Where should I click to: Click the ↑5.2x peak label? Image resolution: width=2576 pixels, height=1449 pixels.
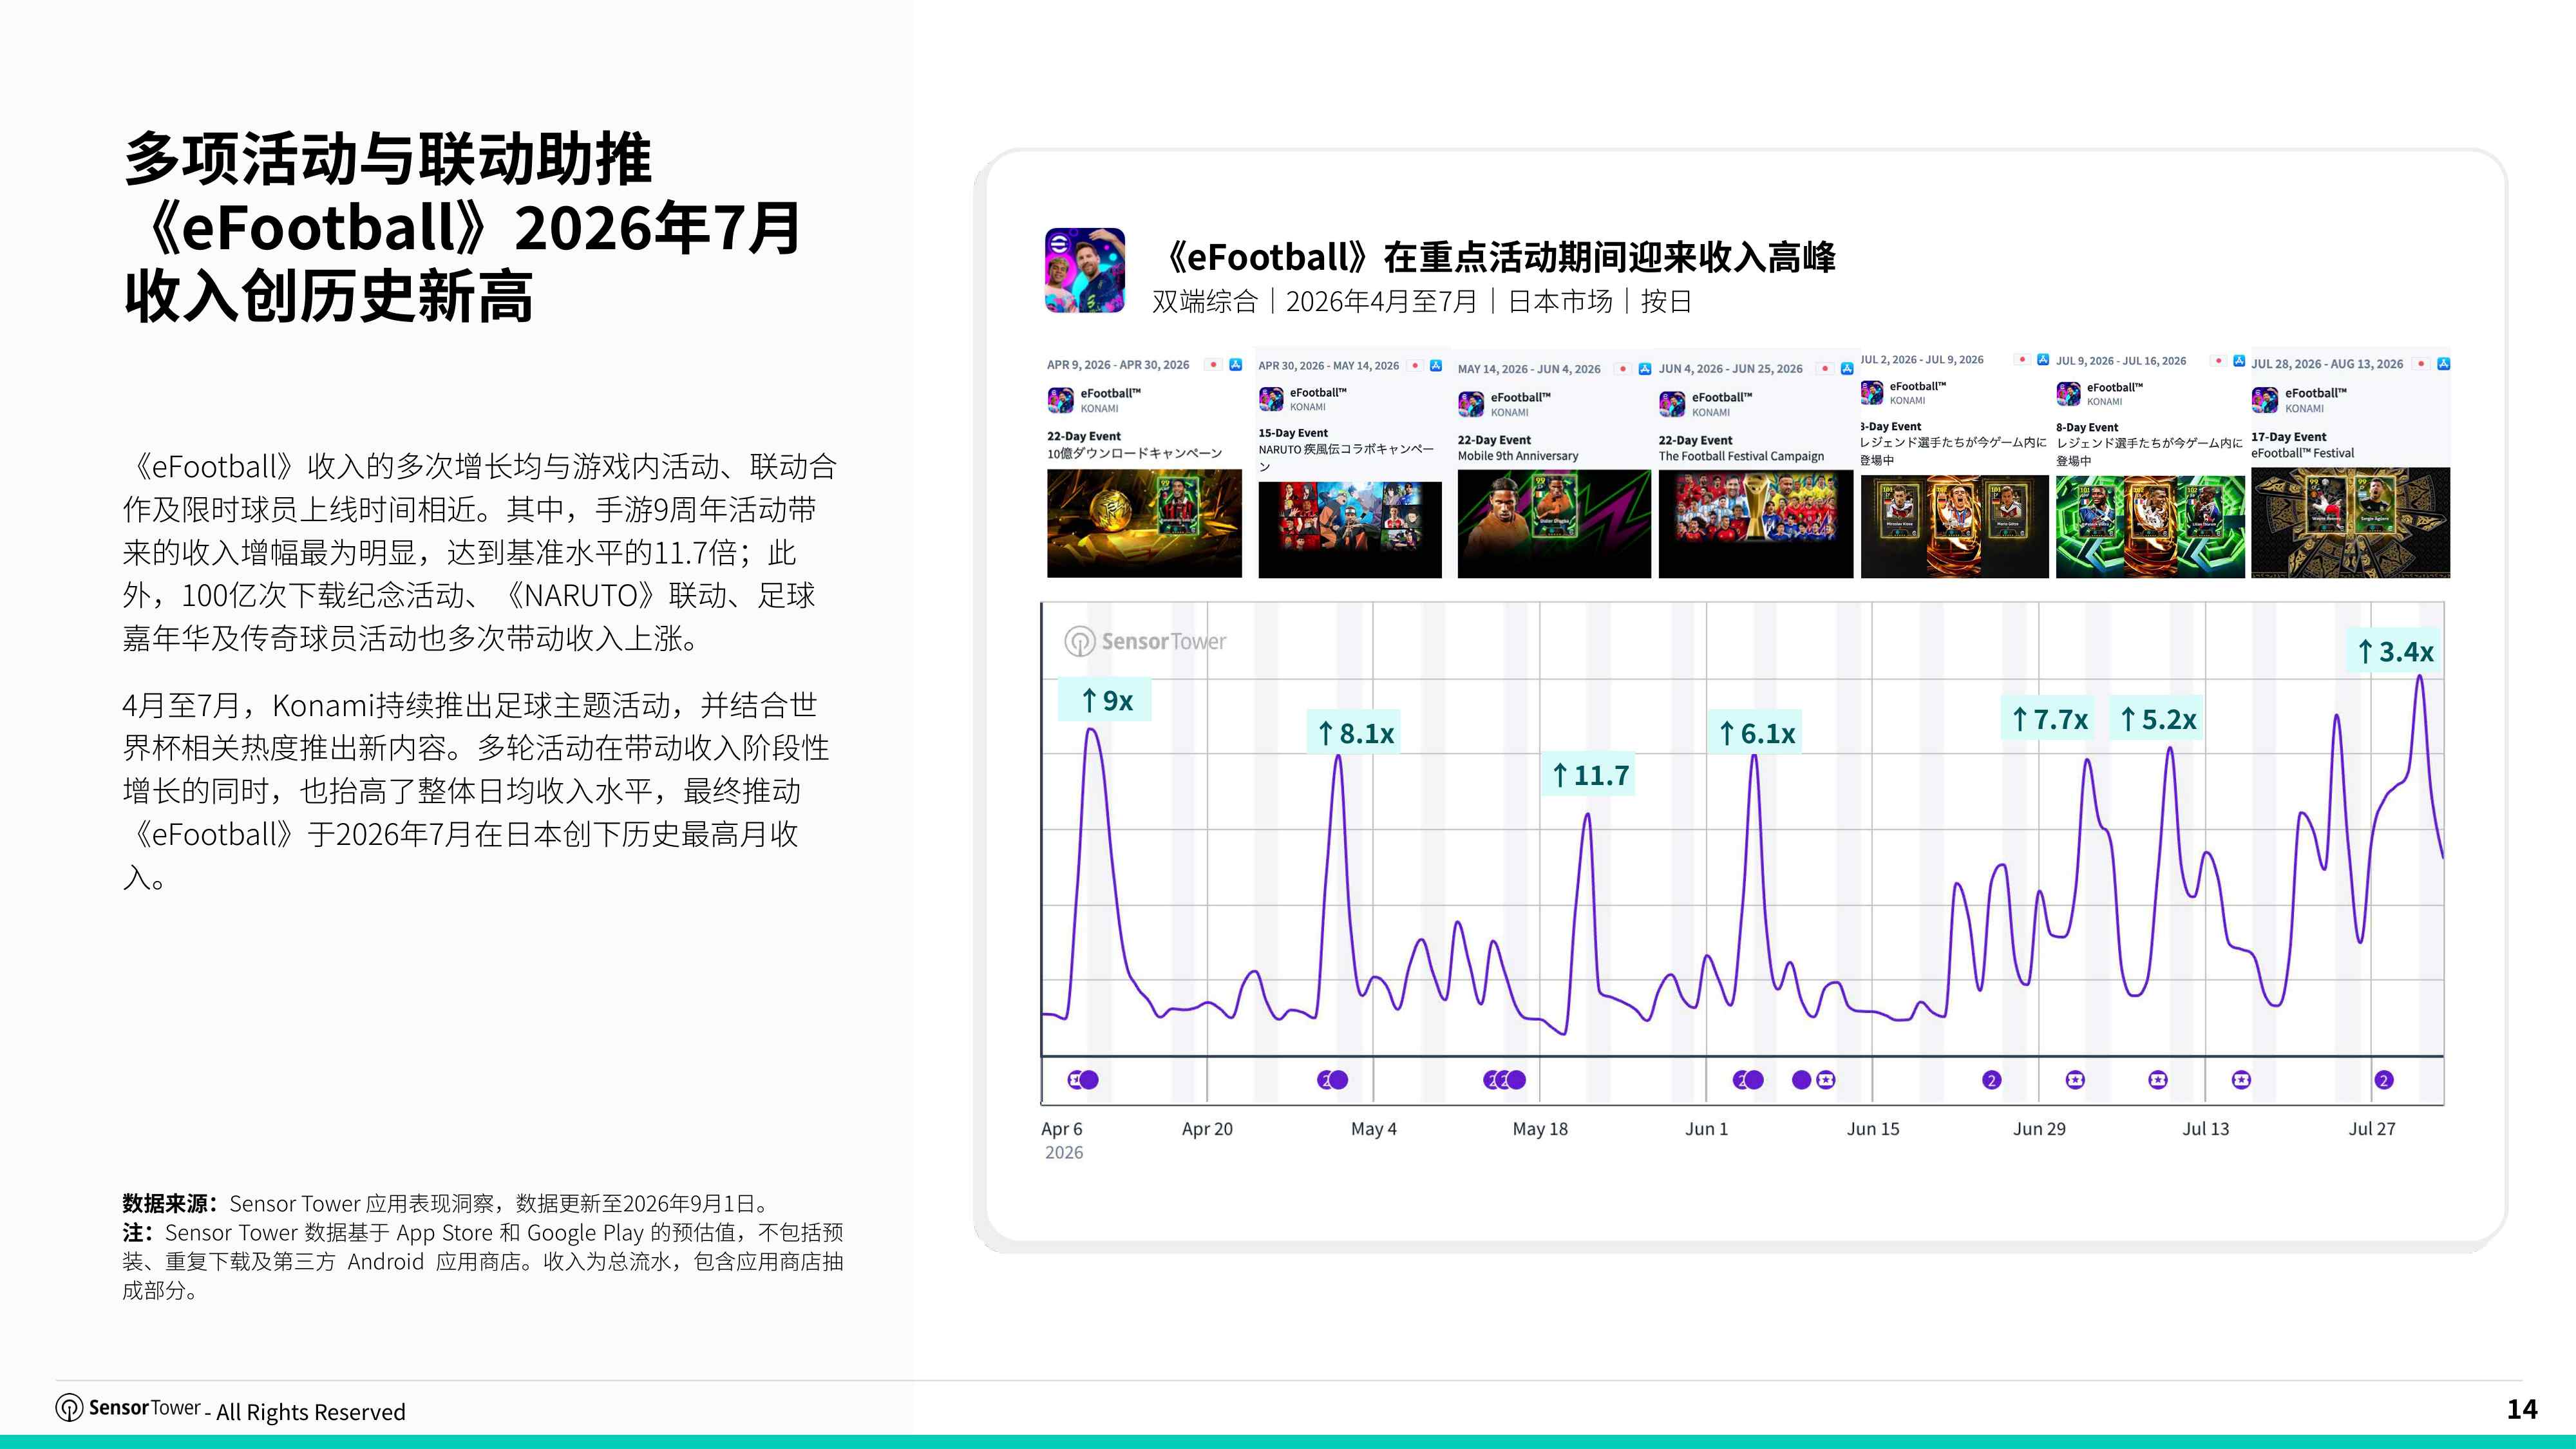(2157, 719)
